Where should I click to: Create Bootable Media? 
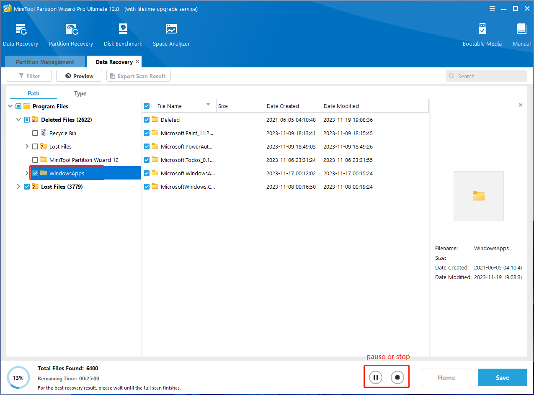point(482,33)
